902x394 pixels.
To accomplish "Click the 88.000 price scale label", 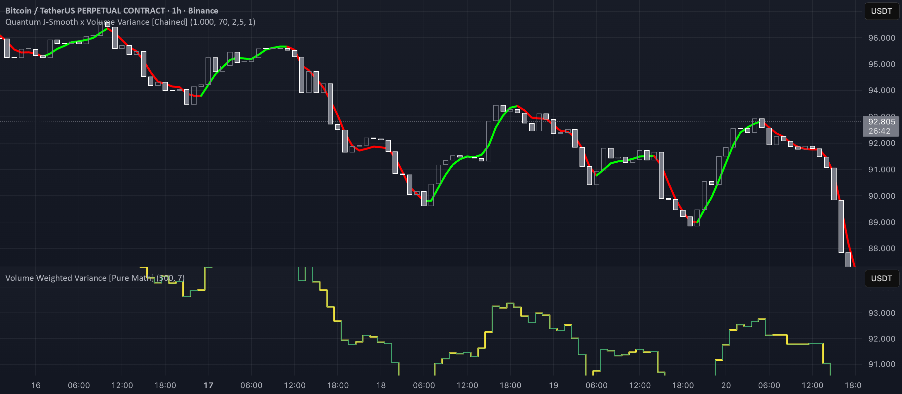I will click(x=881, y=248).
